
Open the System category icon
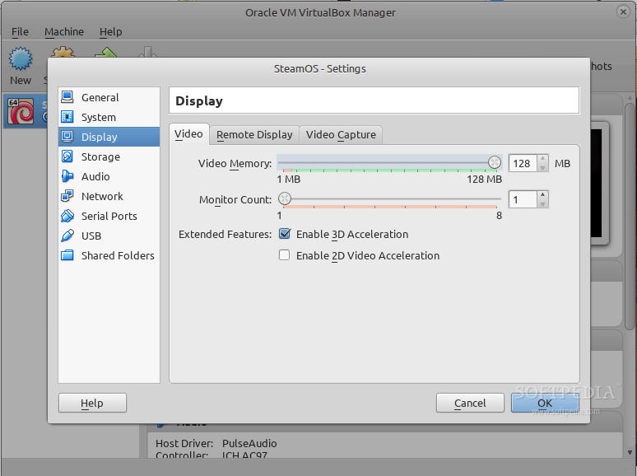click(67, 117)
